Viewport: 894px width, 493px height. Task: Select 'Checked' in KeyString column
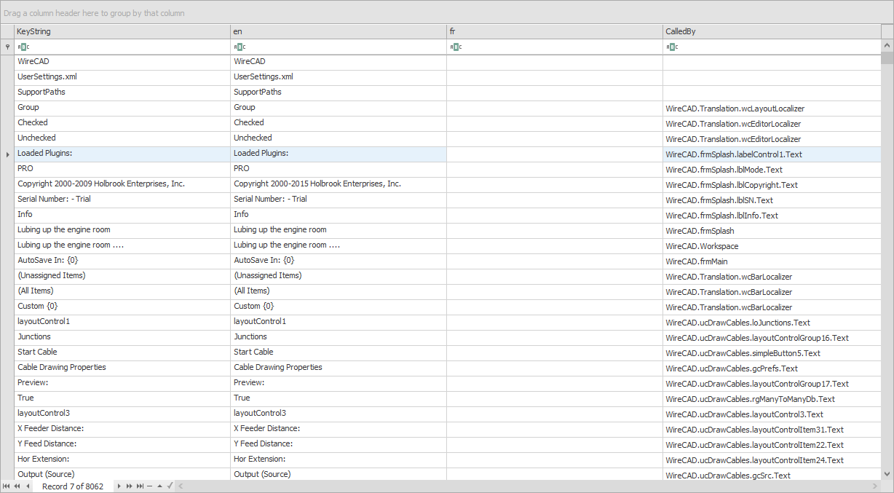click(x=122, y=123)
